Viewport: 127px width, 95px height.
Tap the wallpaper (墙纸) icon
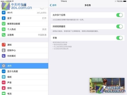click(4, 77)
